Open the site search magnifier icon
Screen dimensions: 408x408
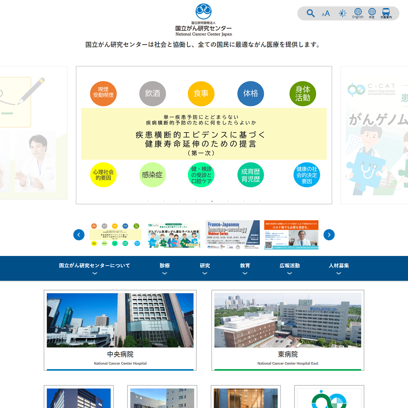tap(311, 13)
